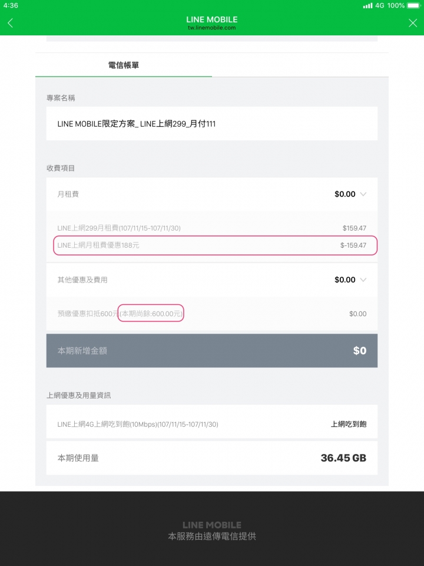Close the LINE MOBILE web view
Screen dimensions: 424x566
click(413, 23)
